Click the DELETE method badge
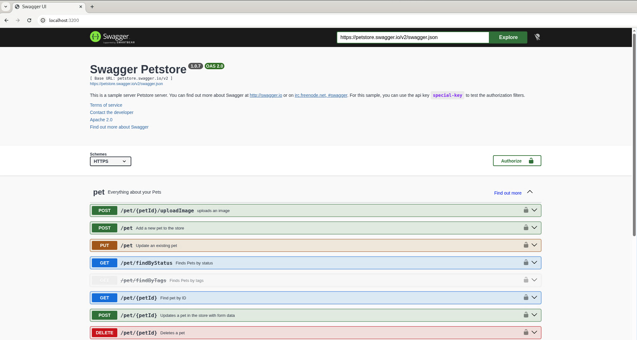 [105, 333]
